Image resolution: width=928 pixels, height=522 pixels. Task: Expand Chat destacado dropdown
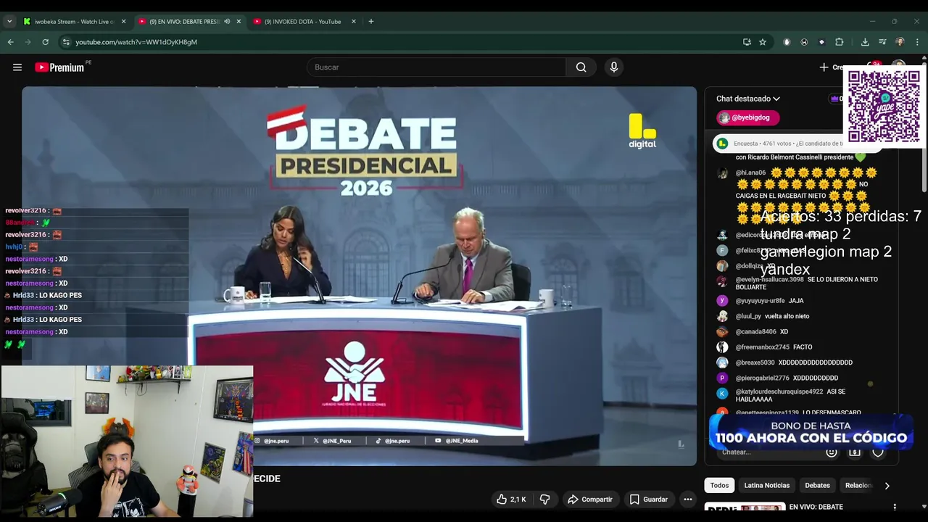748,99
